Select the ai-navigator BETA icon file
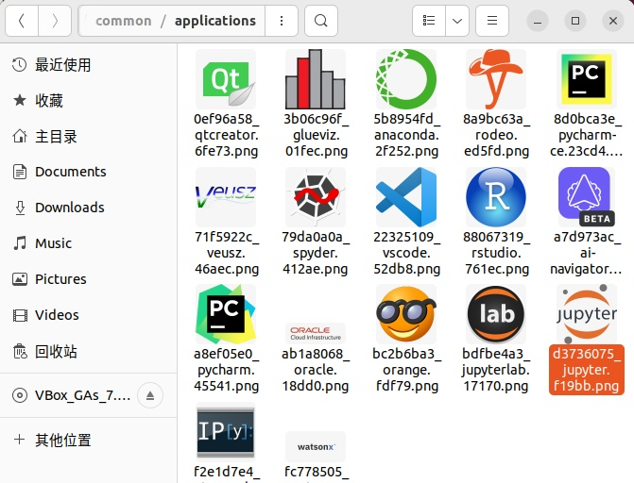Viewport: 634px width, 483px height. [586, 198]
